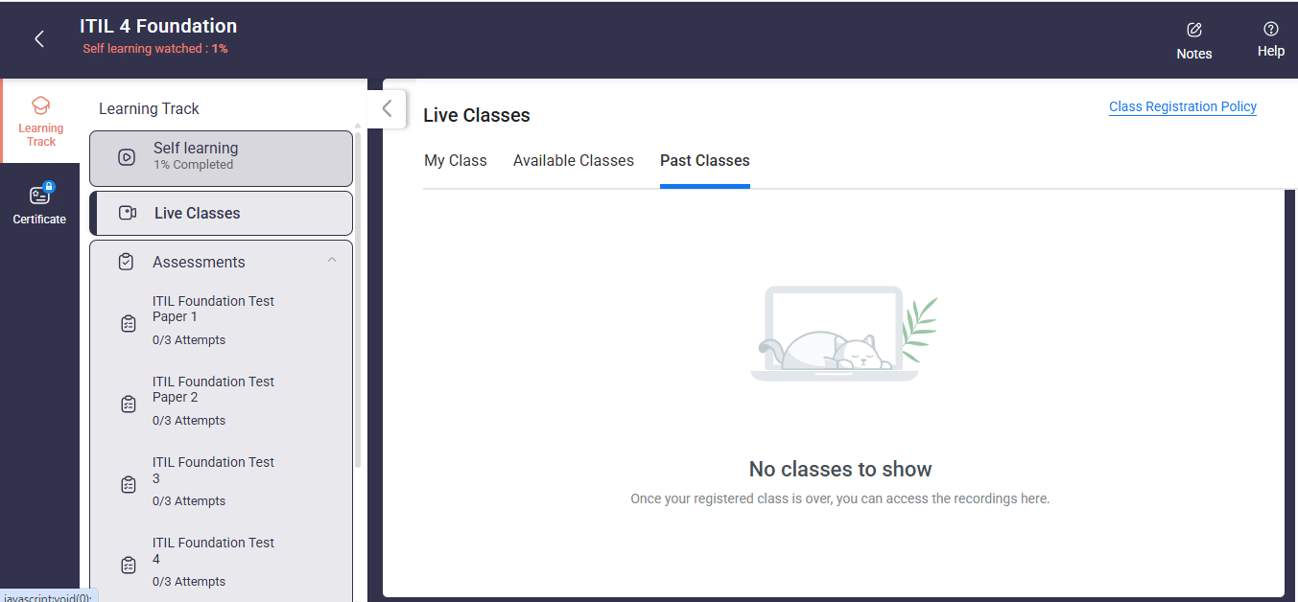Open the Class Registration Policy link
The height and width of the screenshot is (602, 1298).
point(1182,107)
